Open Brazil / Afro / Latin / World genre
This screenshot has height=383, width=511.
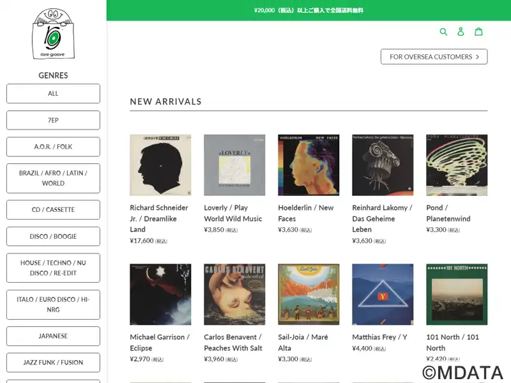click(x=53, y=178)
